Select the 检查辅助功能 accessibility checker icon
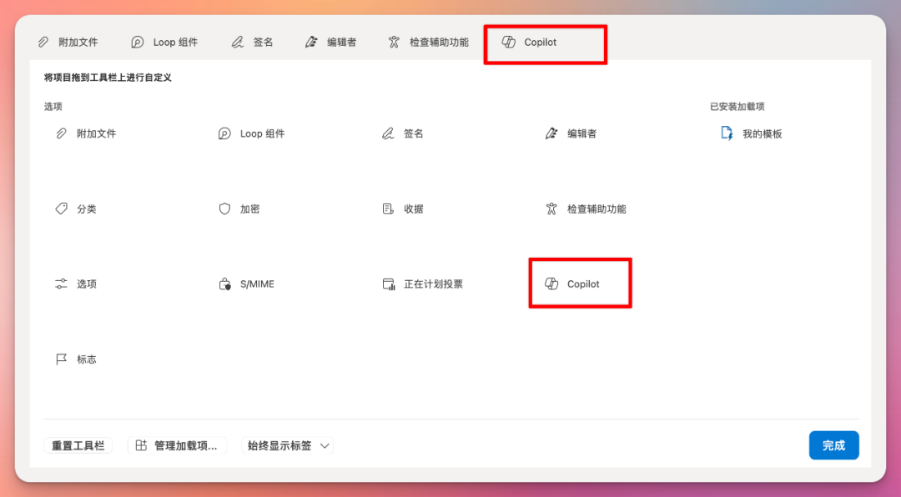Screen dimensions: 901x497 pyautogui.click(x=551, y=208)
